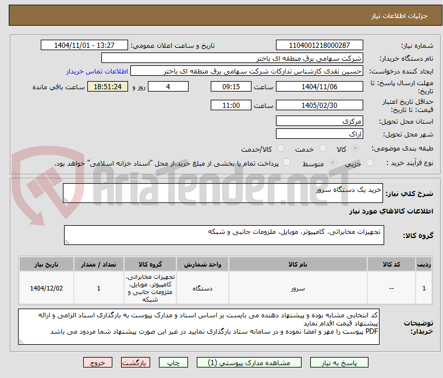Click the اطلاعات کالاهای مورد نیاز heading
Viewport: 443px width, 378px height.
point(391,211)
